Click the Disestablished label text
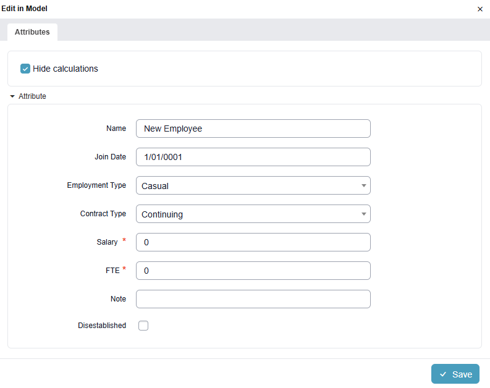490x388 pixels. click(102, 326)
